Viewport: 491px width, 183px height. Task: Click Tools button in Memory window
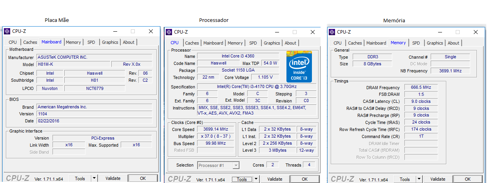click(x=405, y=179)
